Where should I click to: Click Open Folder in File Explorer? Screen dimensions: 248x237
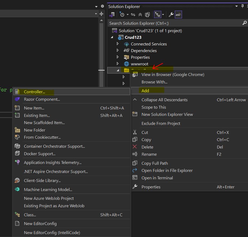coord(167,170)
